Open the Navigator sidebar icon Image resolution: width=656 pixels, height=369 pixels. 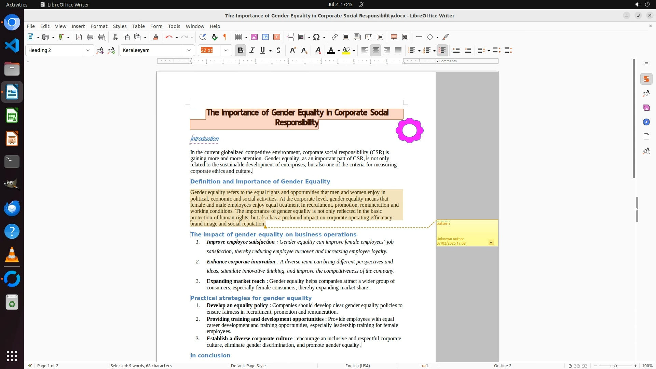[646, 122]
